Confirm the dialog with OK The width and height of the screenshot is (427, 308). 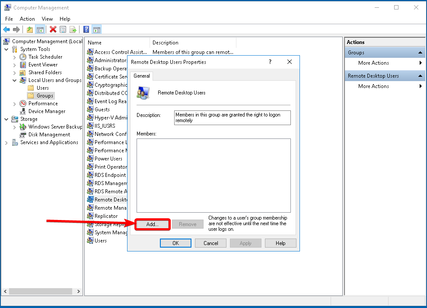[175, 243]
